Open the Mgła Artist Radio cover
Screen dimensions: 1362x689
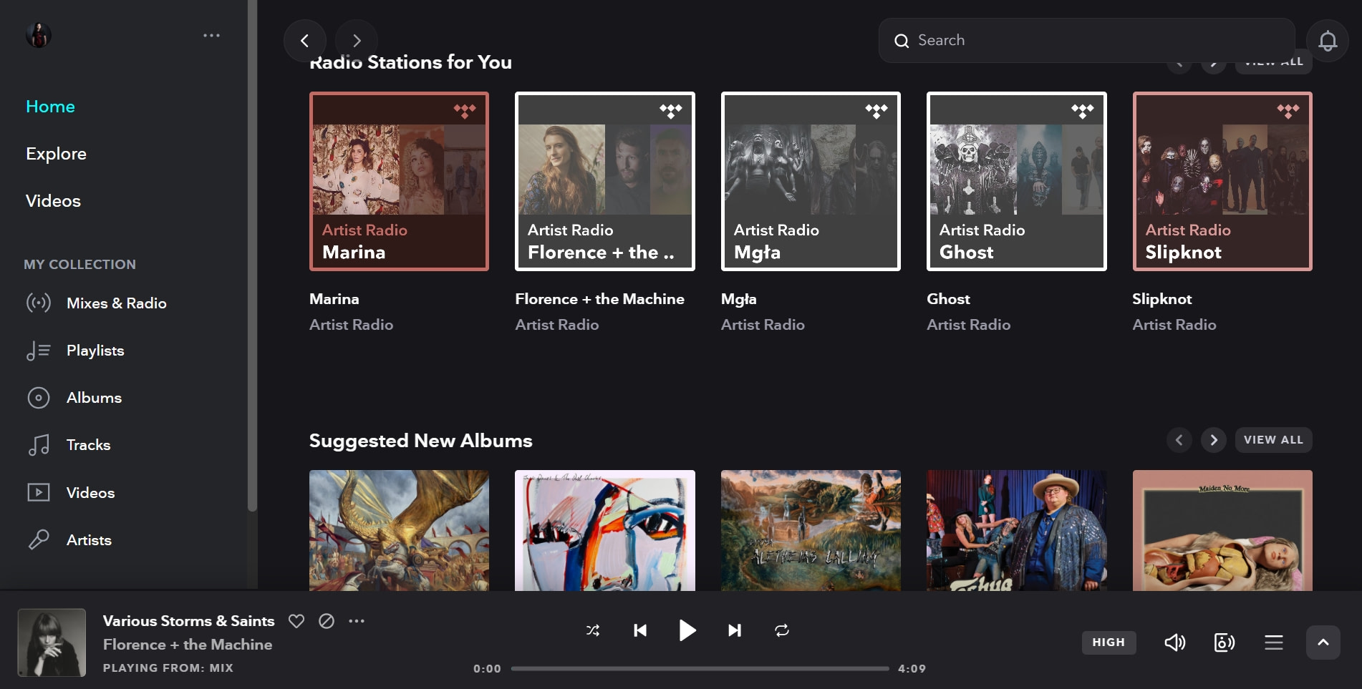pos(811,181)
